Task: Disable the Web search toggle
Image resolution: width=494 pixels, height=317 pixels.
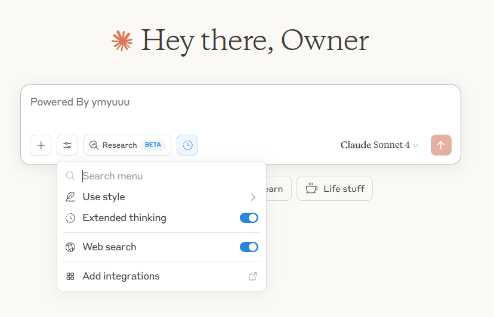Action: 249,247
